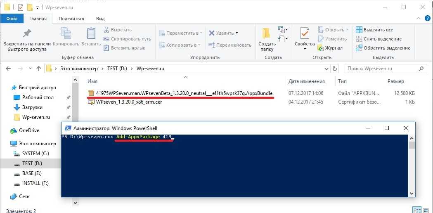Click the Журнал history button

(x=330, y=48)
